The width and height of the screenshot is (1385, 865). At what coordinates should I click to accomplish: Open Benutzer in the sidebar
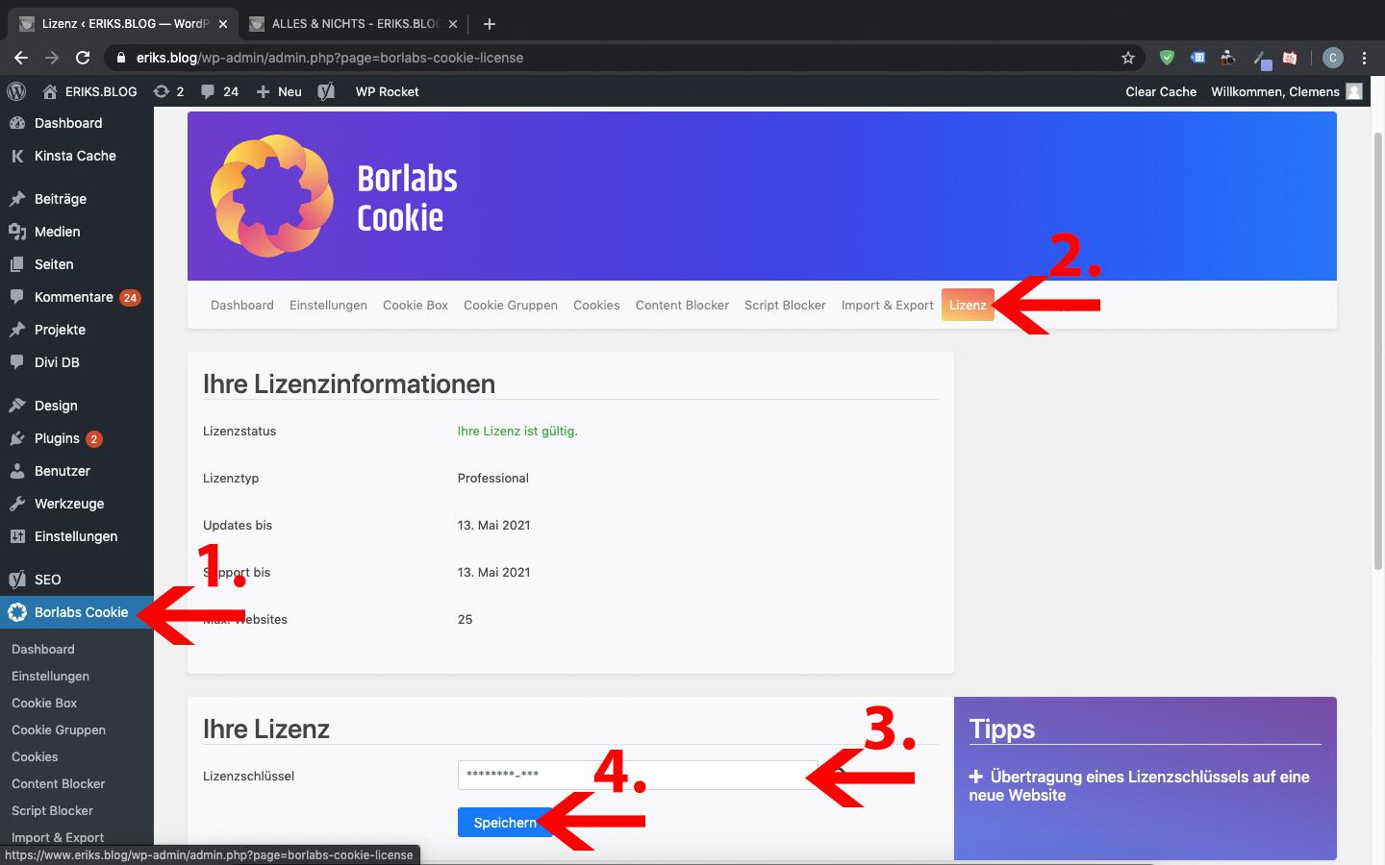(77, 471)
